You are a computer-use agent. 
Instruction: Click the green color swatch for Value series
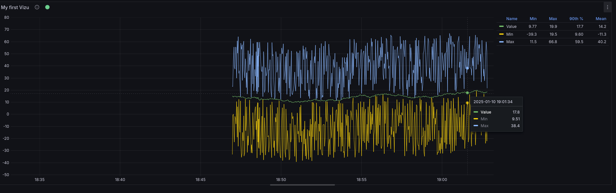[501, 27]
